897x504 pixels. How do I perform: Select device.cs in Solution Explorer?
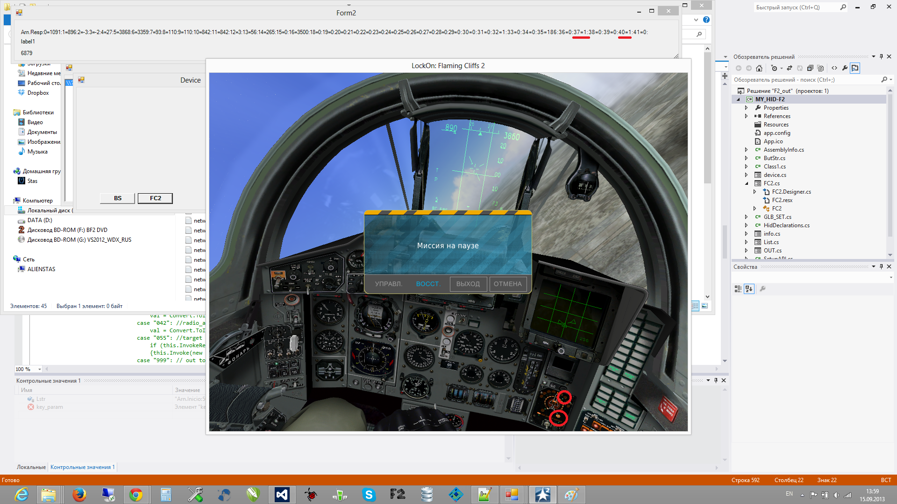click(775, 175)
